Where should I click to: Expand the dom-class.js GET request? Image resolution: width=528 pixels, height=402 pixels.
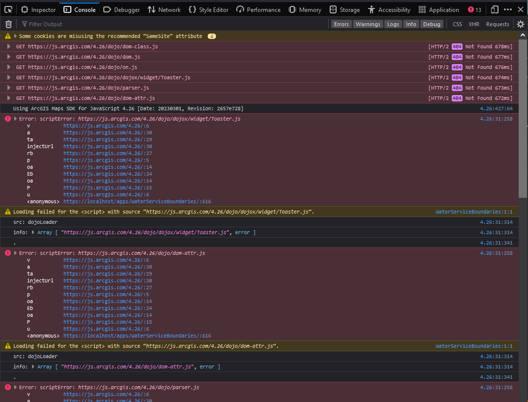point(9,46)
